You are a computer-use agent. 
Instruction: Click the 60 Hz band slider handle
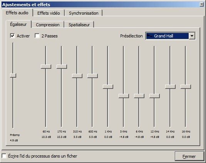click(x=46, y=66)
